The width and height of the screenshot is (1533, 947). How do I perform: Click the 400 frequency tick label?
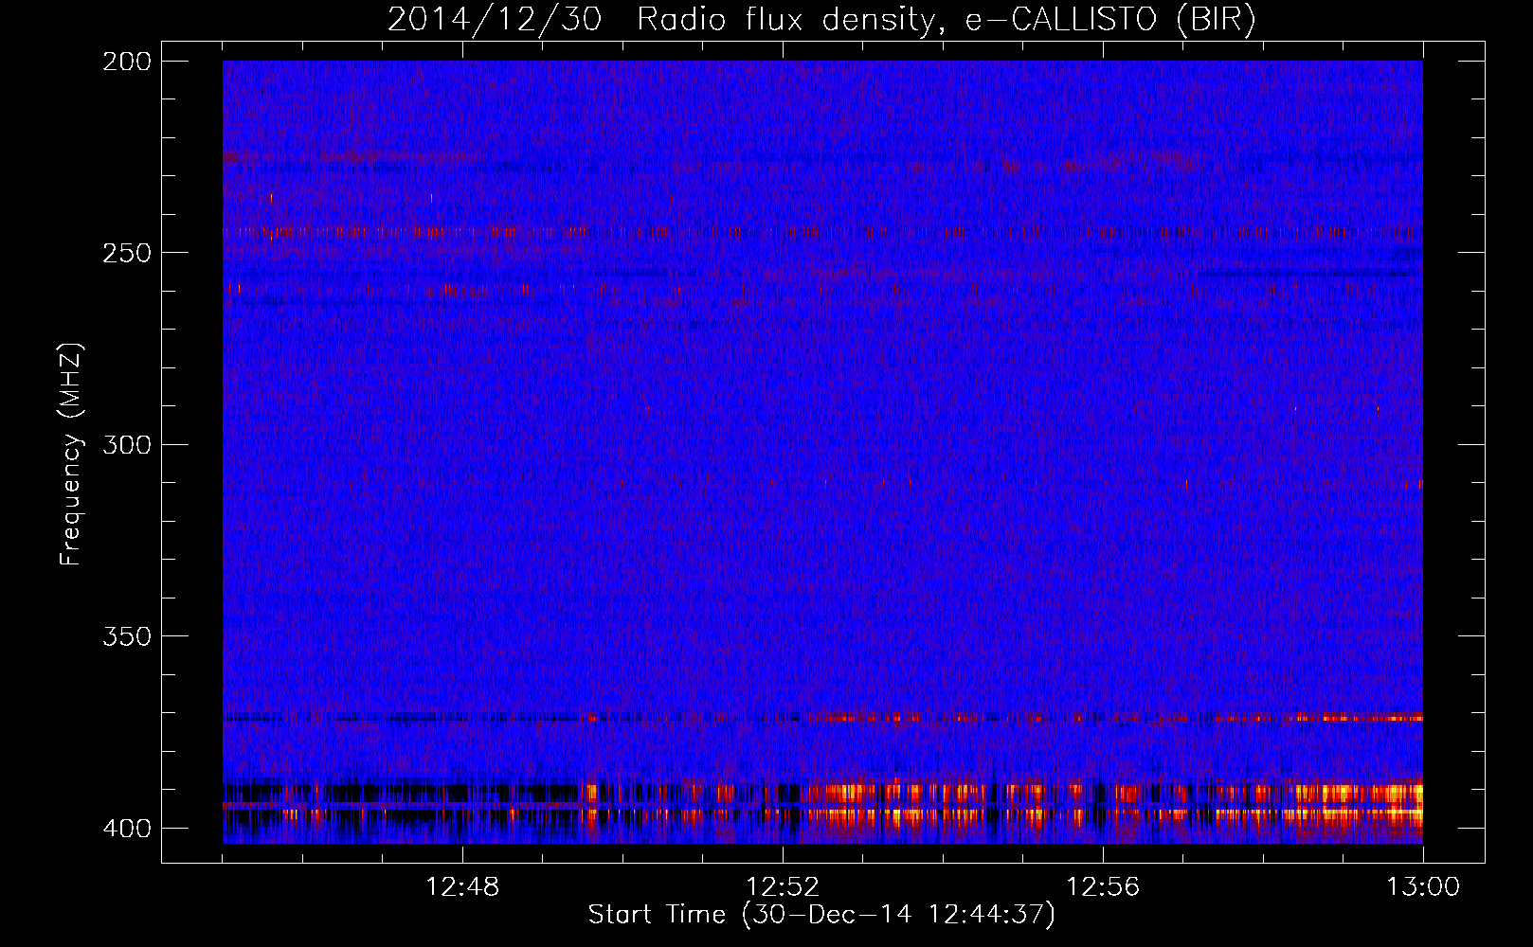click(127, 829)
